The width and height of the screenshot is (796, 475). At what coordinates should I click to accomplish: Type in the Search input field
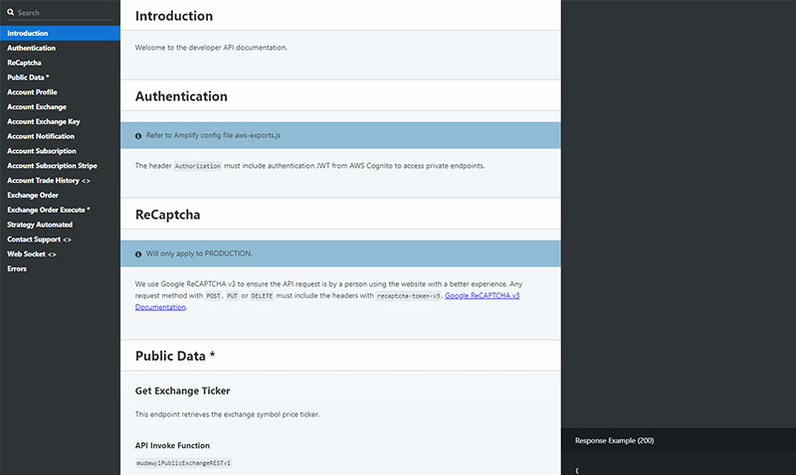[65, 13]
